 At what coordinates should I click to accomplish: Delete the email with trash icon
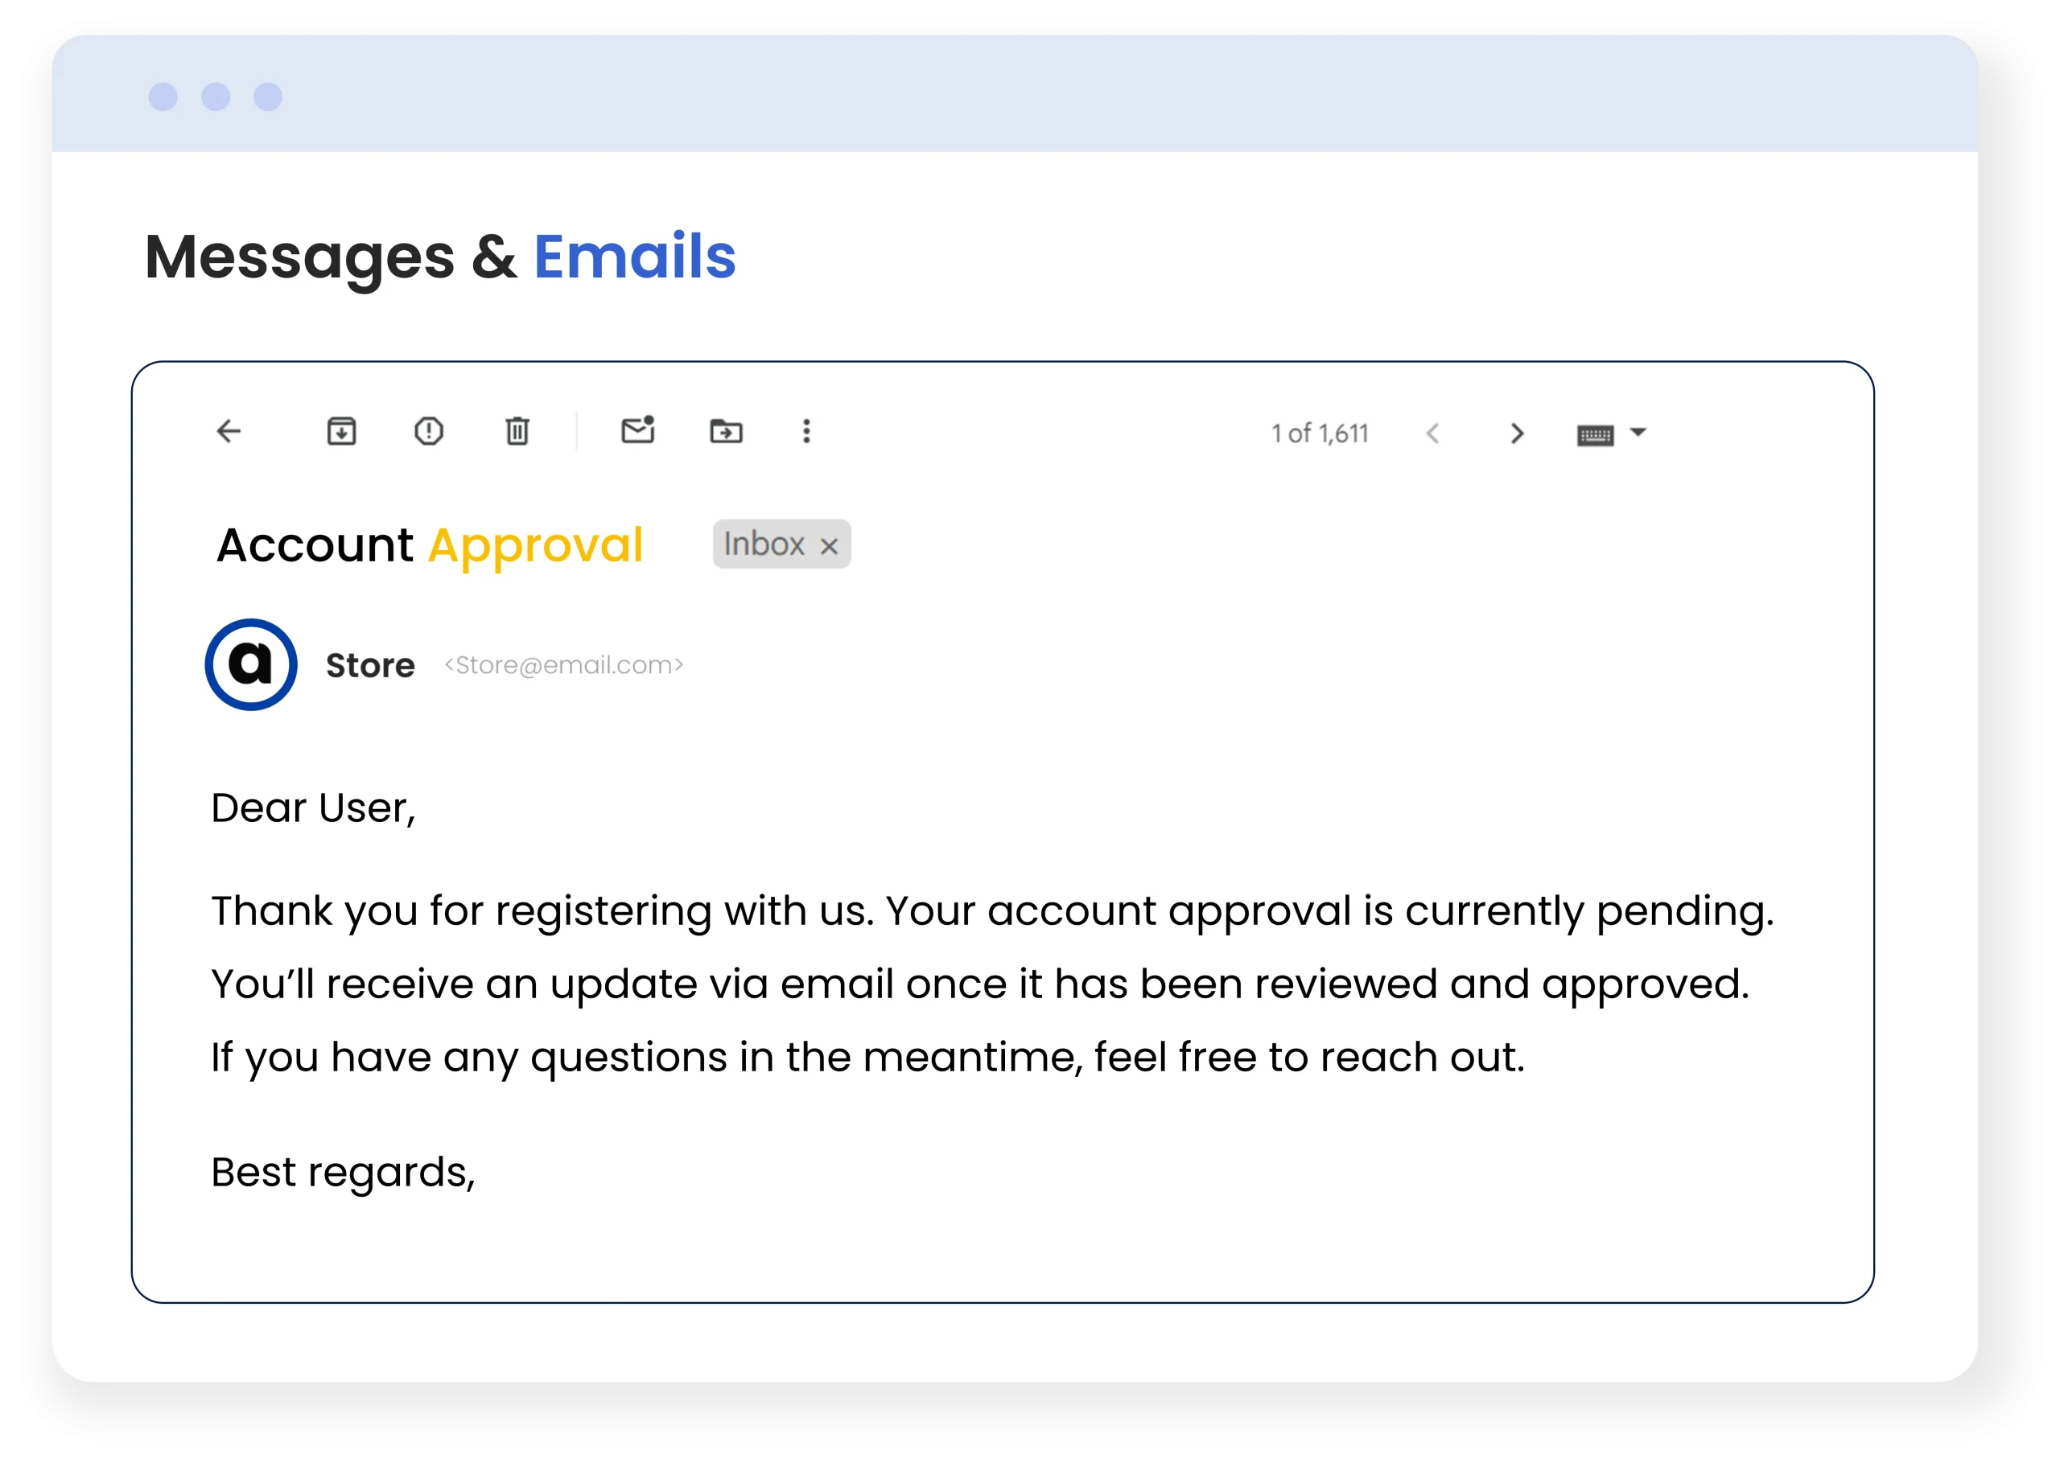coord(517,432)
